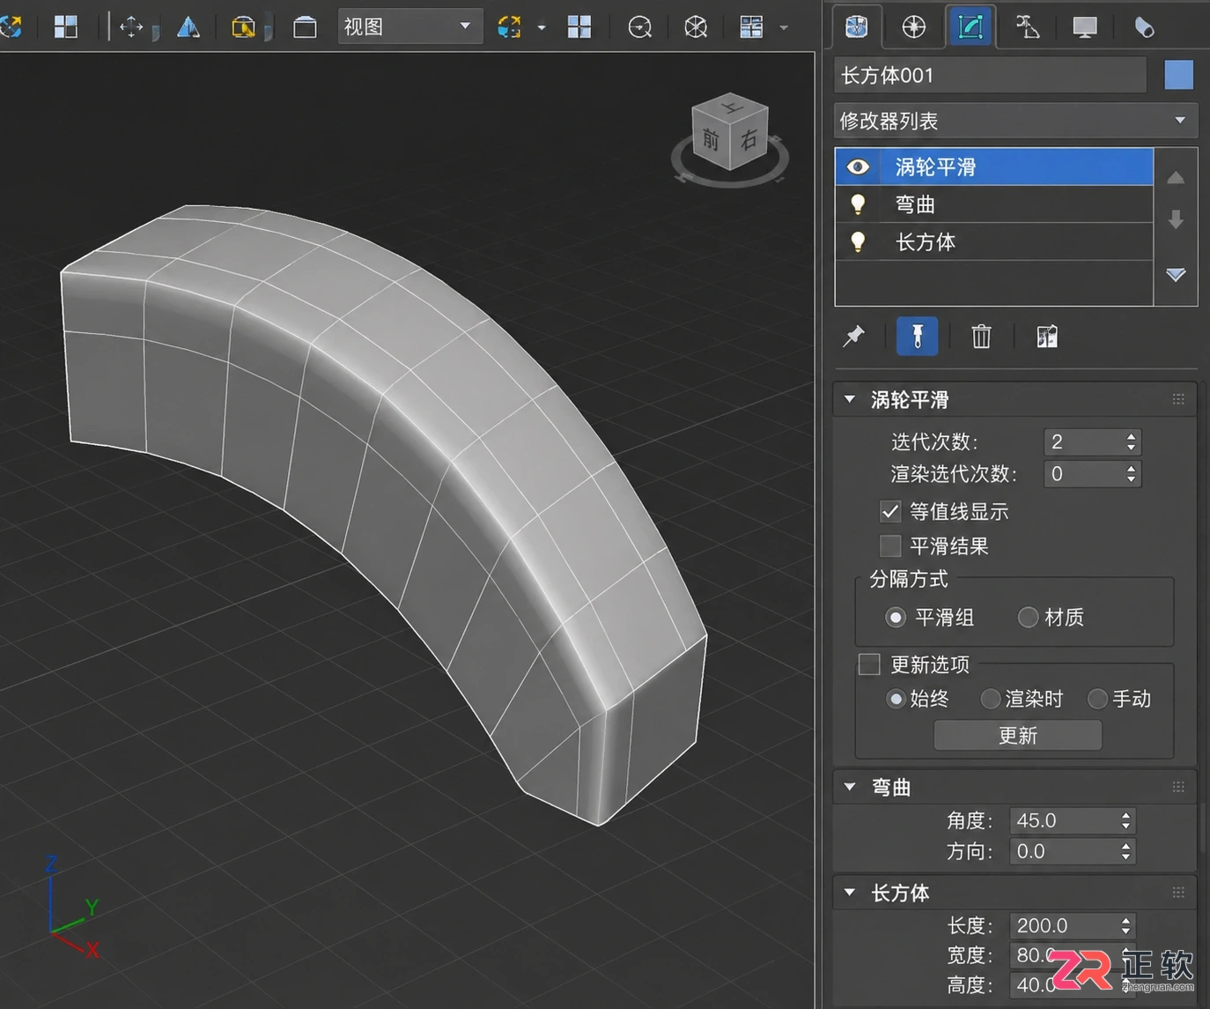
Task: Click the stack scroll up arrow
Action: (x=1176, y=178)
